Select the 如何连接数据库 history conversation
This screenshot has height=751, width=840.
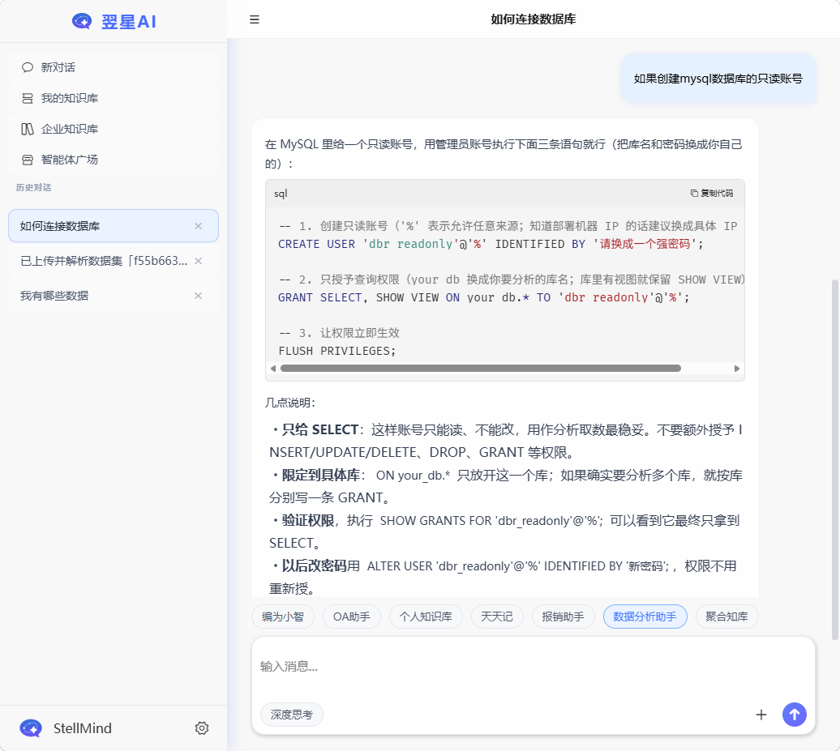pyautogui.click(x=114, y=226)
